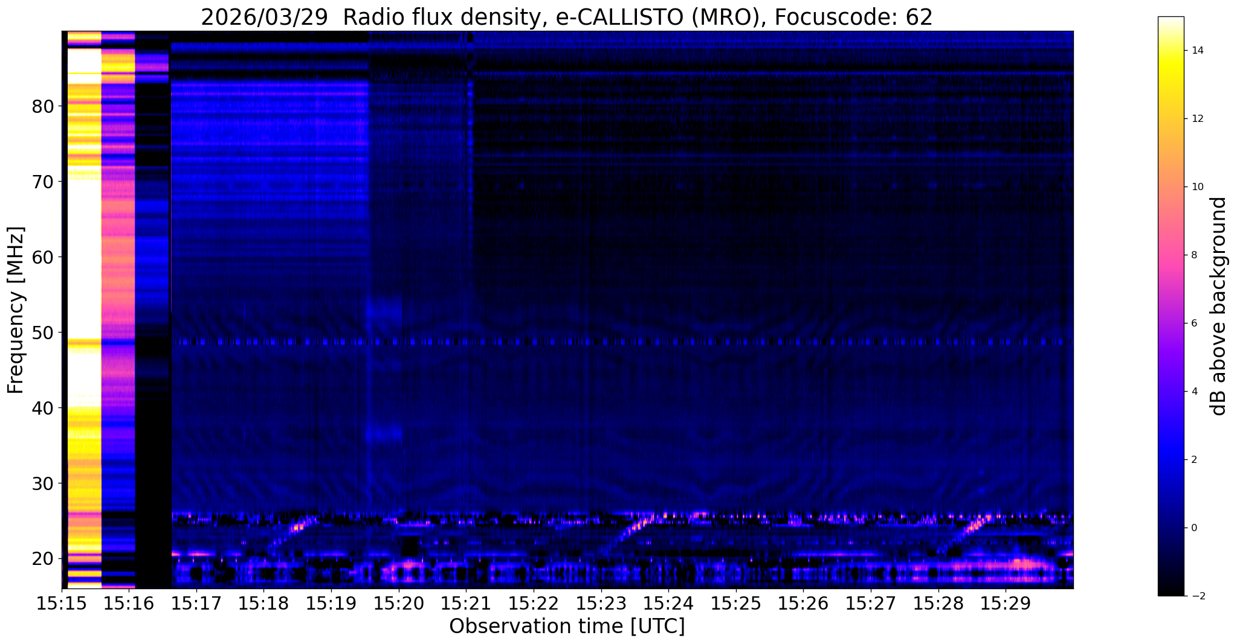Click the colorbar tick value 6
The height and width of the screenshot is (644, 1237).
coord(1193,324)
